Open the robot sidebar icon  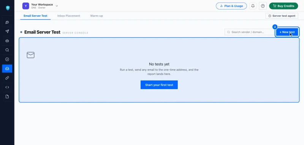7,41
